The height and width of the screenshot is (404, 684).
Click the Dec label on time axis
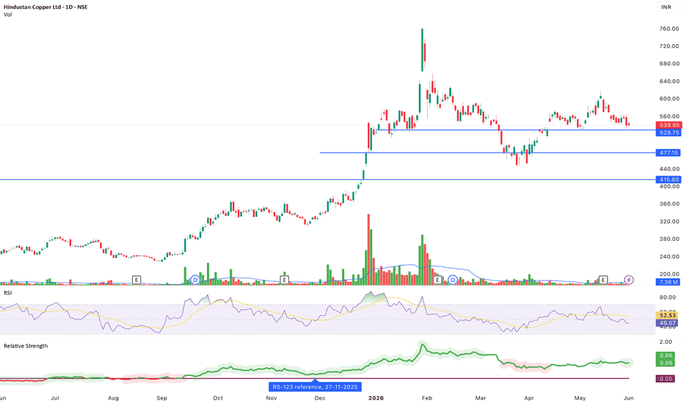(320, 398)
